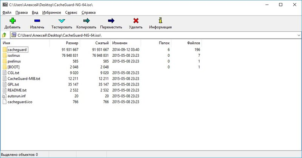This screenshot has width=302, height=158.
Task: Click the Копировать toolbar icon
Action: tap(86, 21)
